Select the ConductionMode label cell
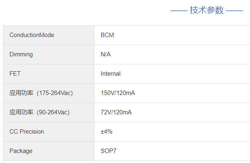250x163 pixels. point(49,35)
